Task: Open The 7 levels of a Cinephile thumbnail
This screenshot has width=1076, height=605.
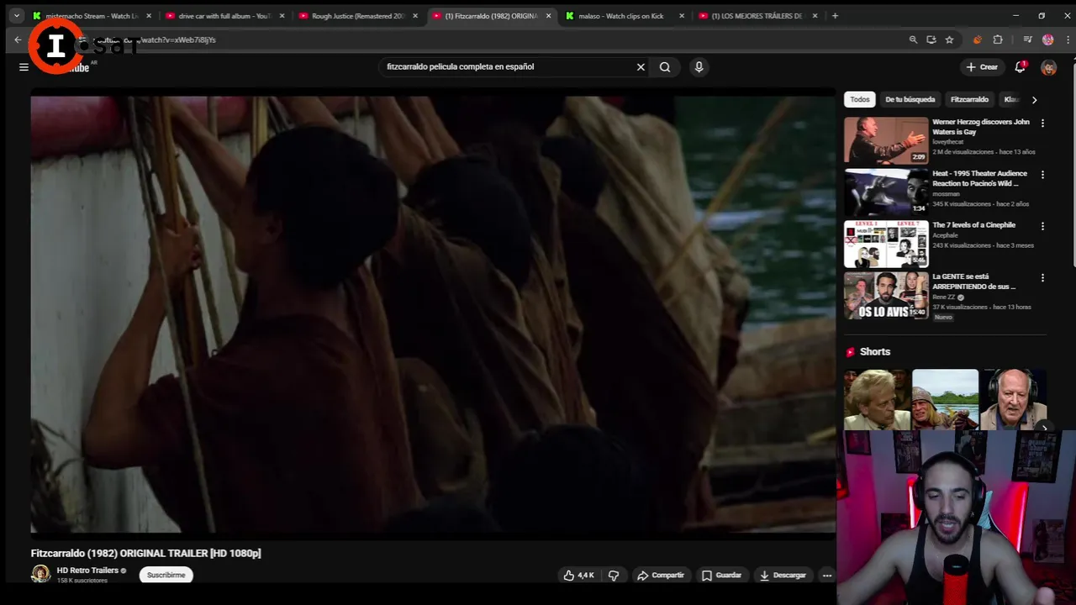Action: [886, 244]
